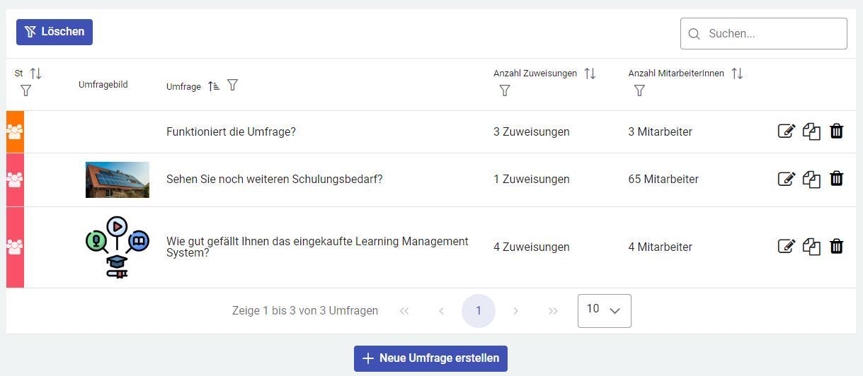Open filter for Anzahl MitarbeiterInnen column

click(639, 90)
